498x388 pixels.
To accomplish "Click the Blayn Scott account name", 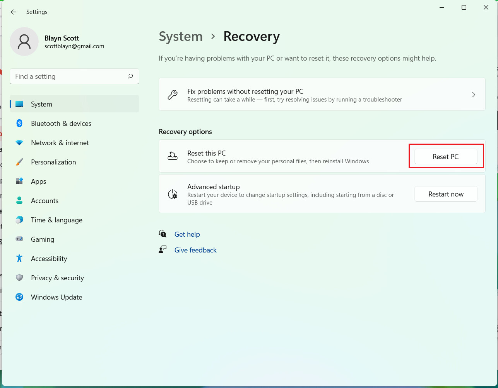I will [x=62, y=38].
